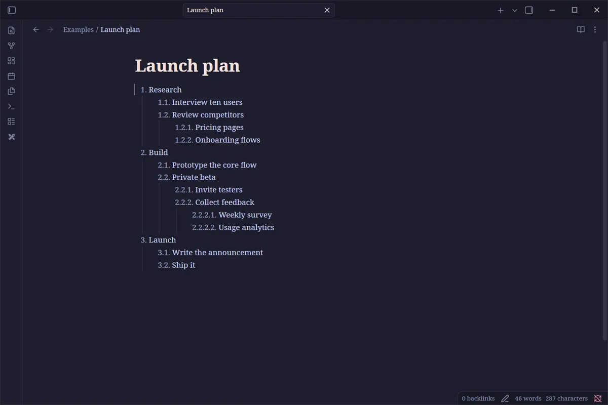The height and width of the screenshot is (405, 608).
Task: Click the crossed pencil and ruler icon
Action: pos(12,137)
